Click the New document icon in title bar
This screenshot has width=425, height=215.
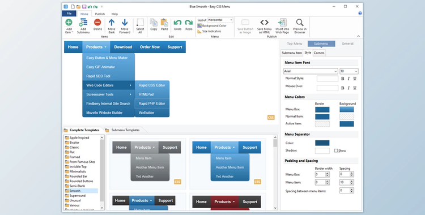[73, 6]
